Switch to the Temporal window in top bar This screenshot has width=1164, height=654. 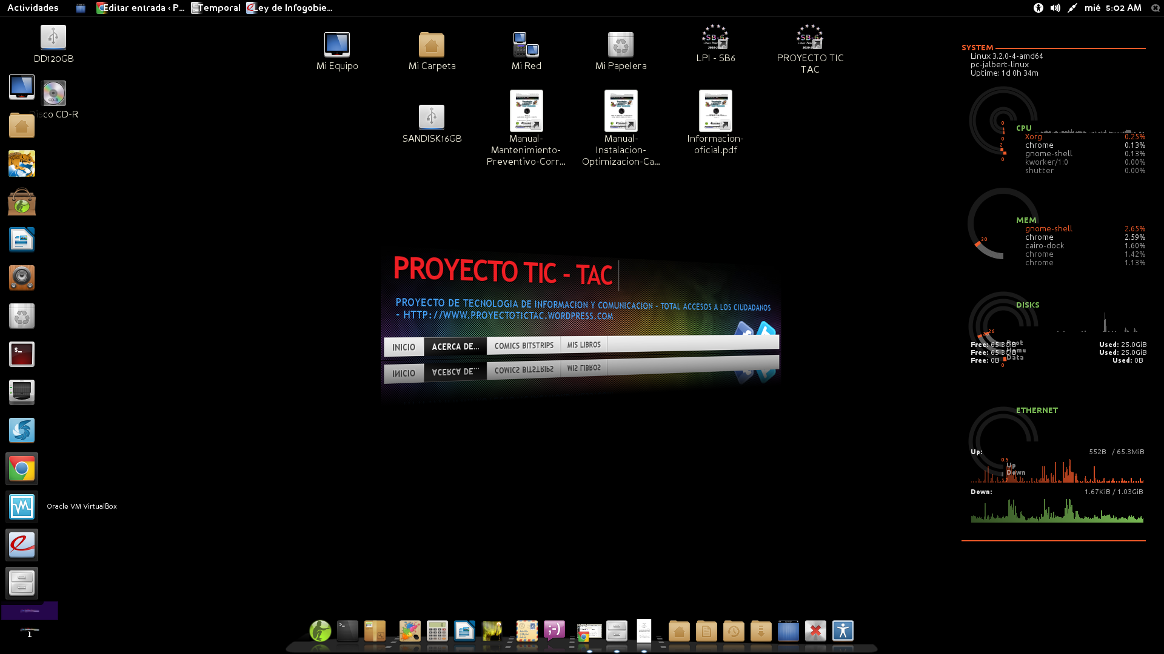[216, 8]
